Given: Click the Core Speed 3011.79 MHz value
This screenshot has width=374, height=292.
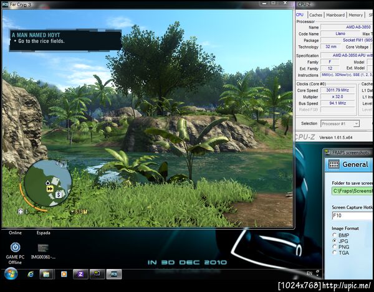Looking at the screenshot, I should (x=337, y=90).
